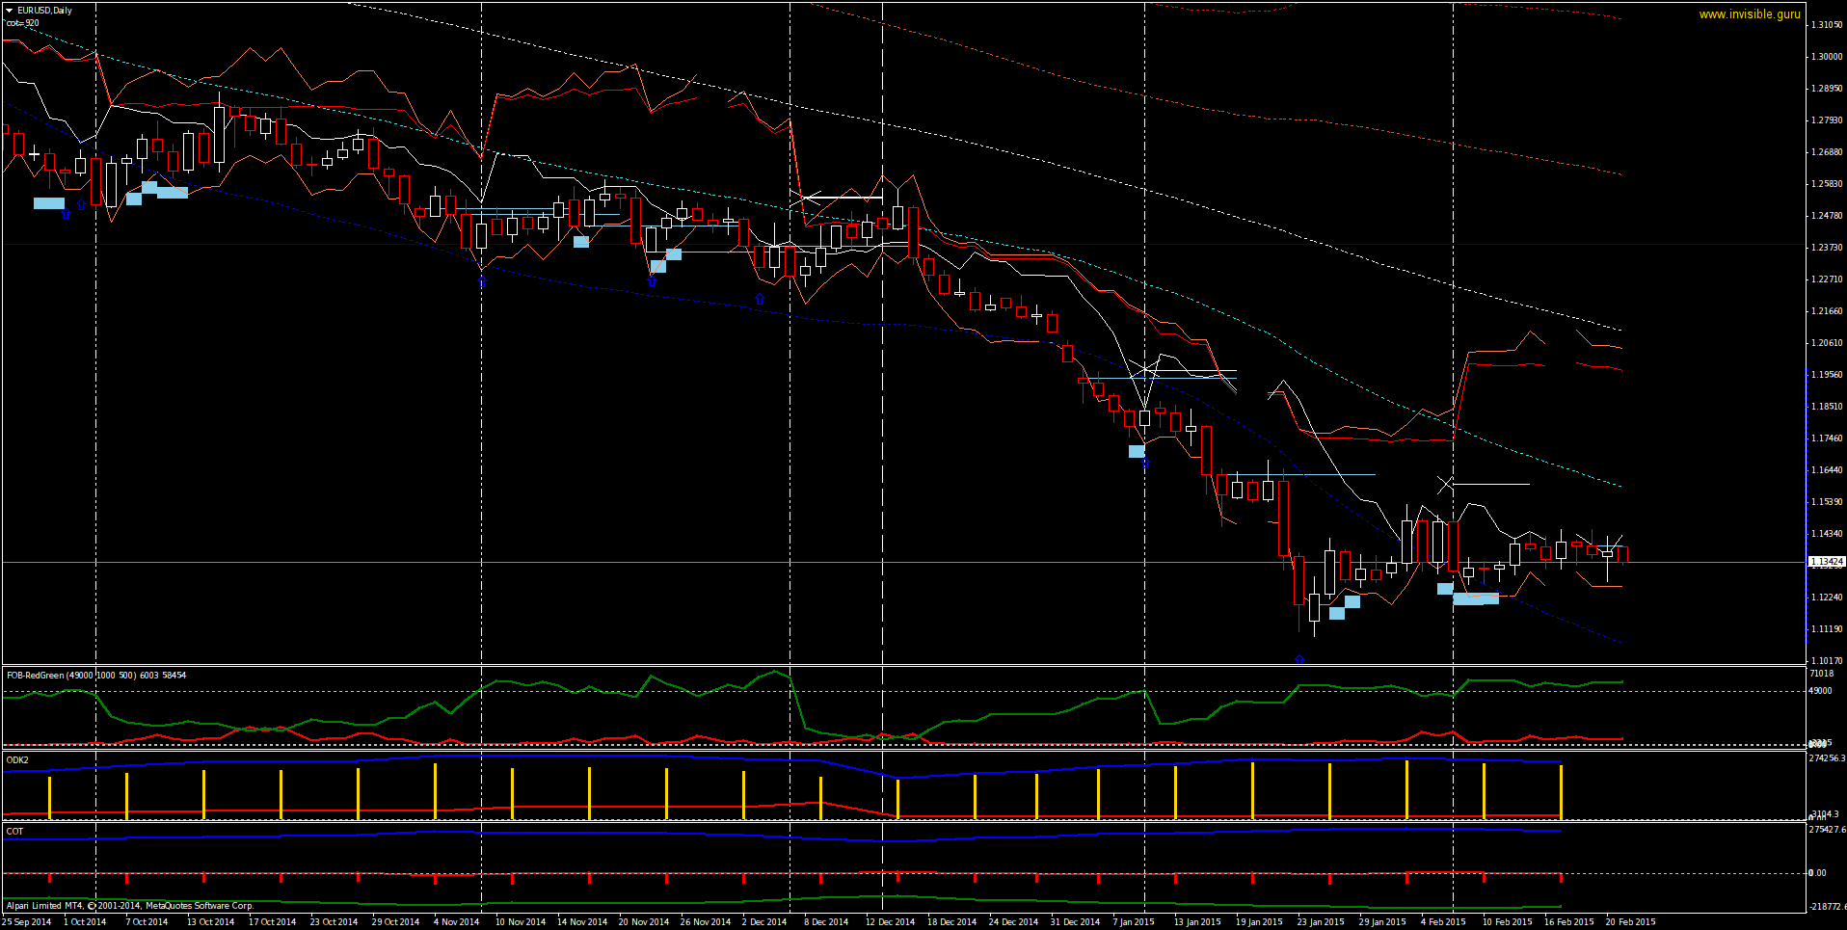This screenshot has width=1847, height=930.
Task: Select the white X marker at the 4 Feb 2015 line
Action: 1445,484
